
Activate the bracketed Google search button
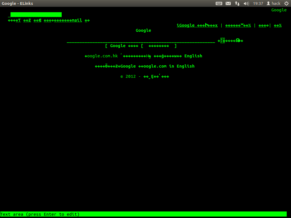point(122,46)
